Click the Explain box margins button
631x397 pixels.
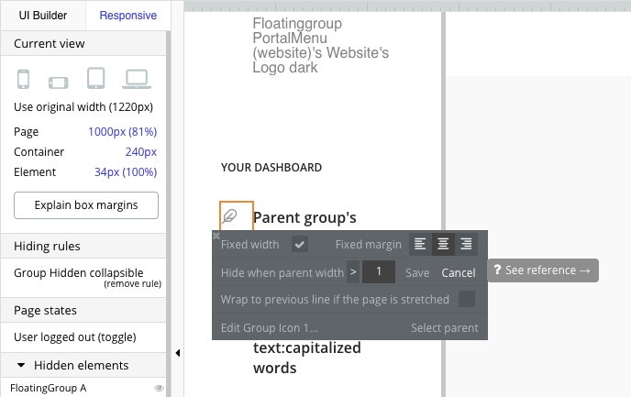point(86,205)
